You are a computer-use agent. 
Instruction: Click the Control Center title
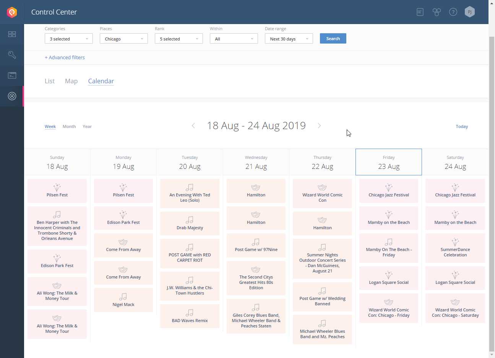coord(54,12)
